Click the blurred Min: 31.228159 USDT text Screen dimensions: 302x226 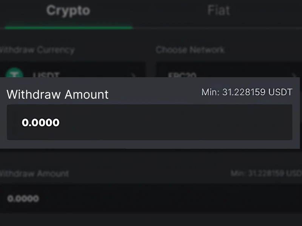[x=266, y=174]
